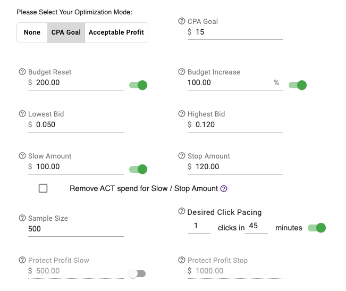Select the None optimization mode
This screenshot has width=346, height=291.
32,32
